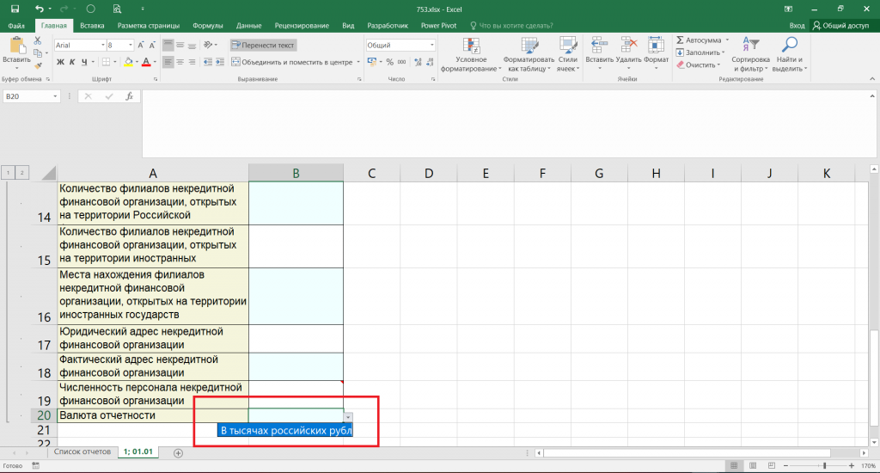Open Заполнить fill dropdown
Image resolution: width=880 pixels, height=473 pixels.
(x=700, y=52)
